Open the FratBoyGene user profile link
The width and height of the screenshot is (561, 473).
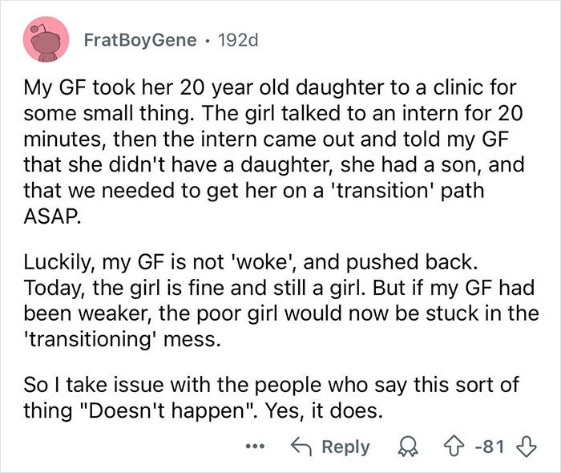click(140, 40)
